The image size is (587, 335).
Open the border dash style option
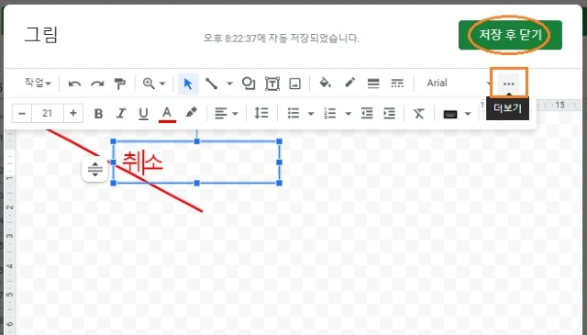pos(397,84)
